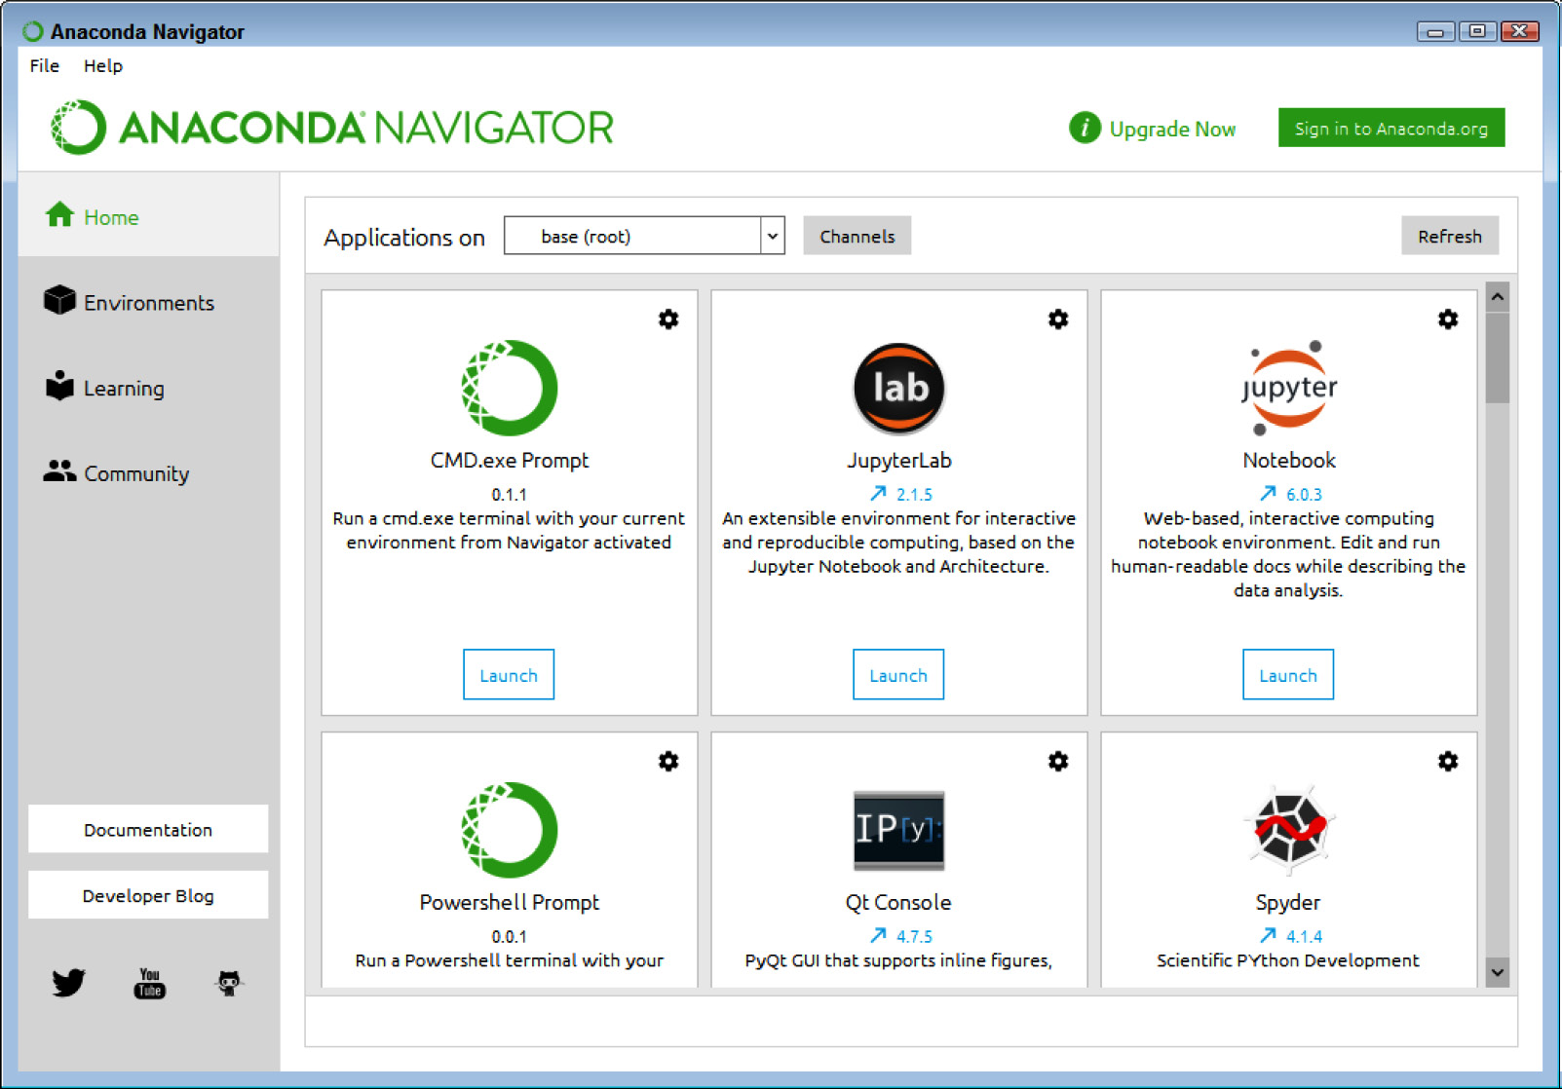The width and height of the screenshot is (1562, 1089).
Task: Open settings gear on JupyterLab card
Action: tap(1058, 319)
